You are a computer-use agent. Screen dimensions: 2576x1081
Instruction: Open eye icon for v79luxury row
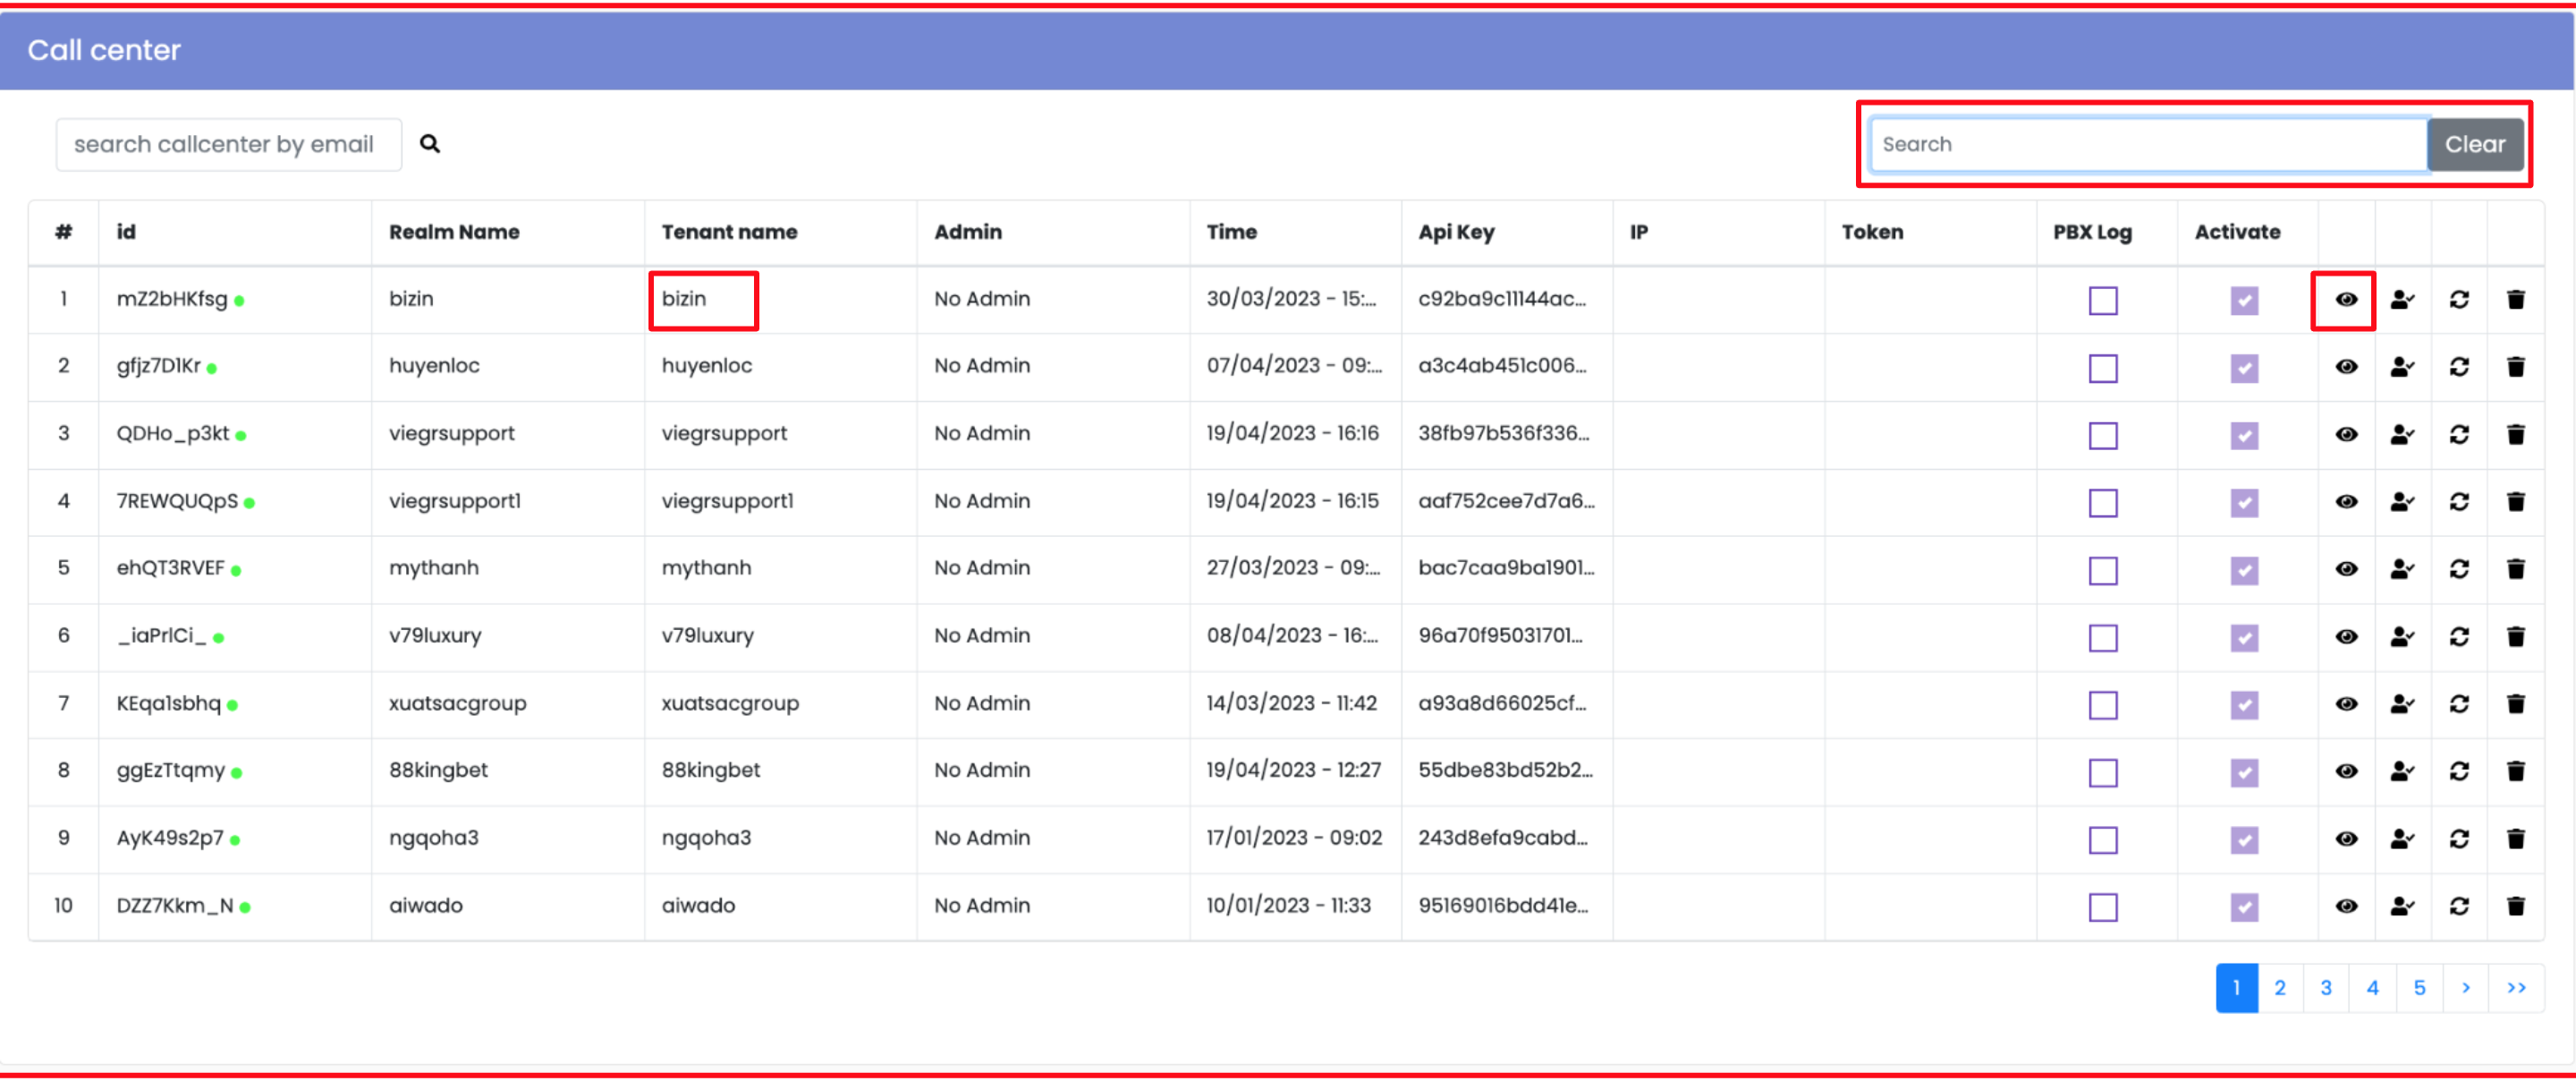click(2345, 636)
